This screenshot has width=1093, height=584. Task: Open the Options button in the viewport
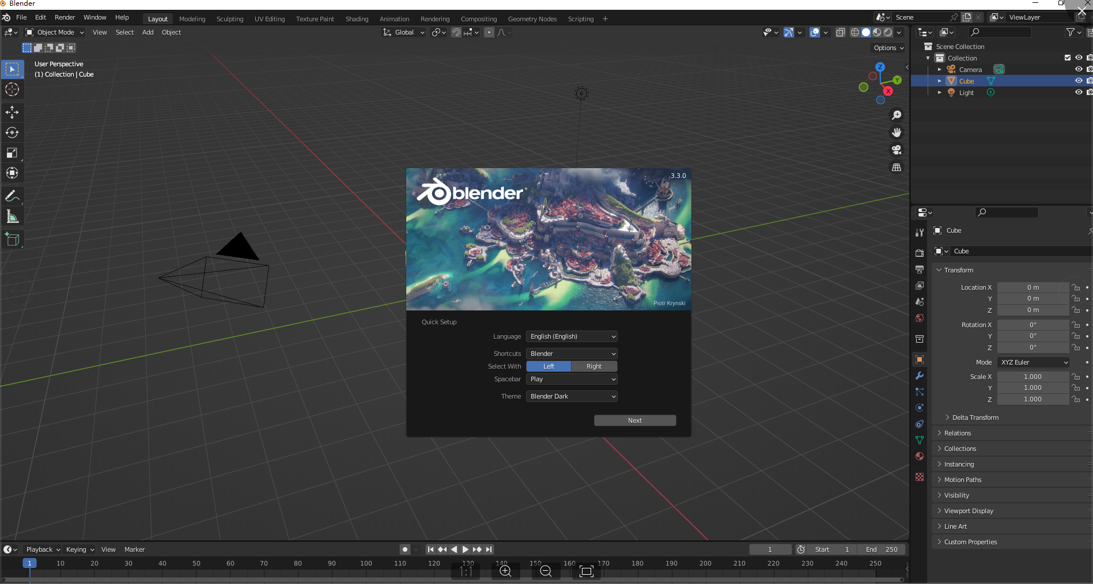pos(888,48)
